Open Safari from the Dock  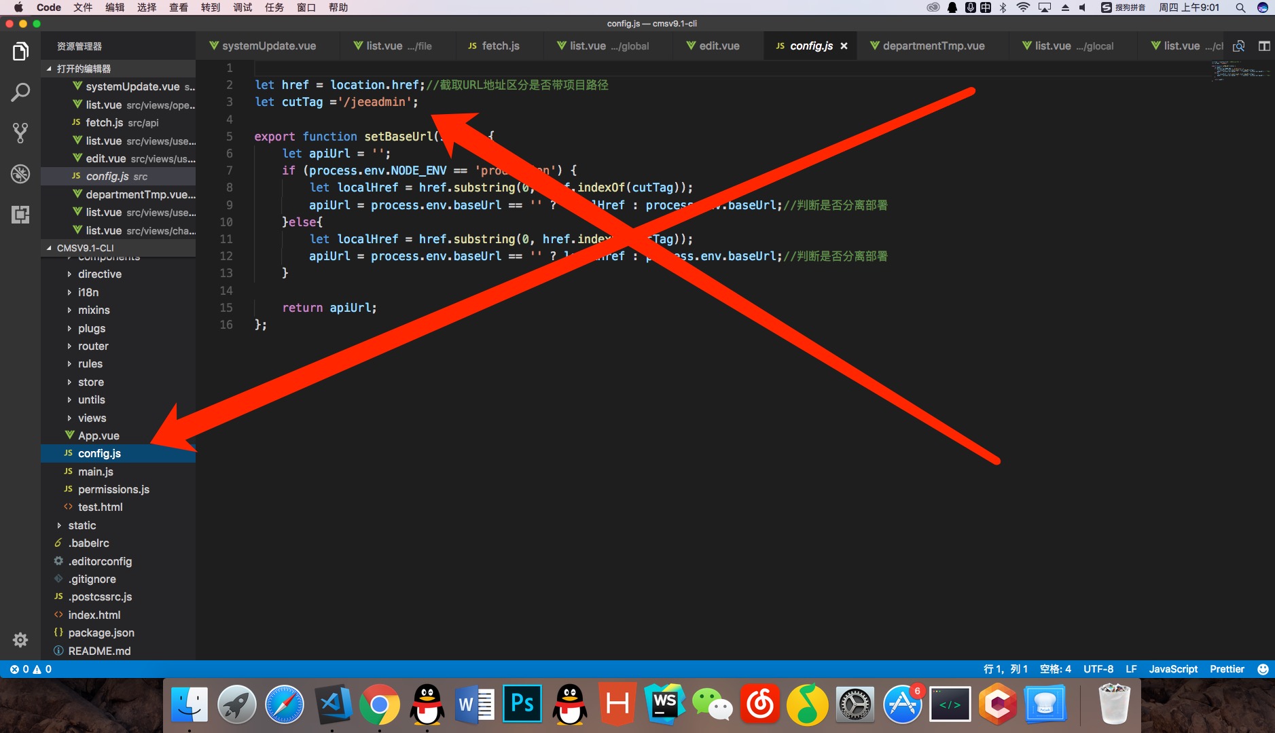tap(284, 704)
